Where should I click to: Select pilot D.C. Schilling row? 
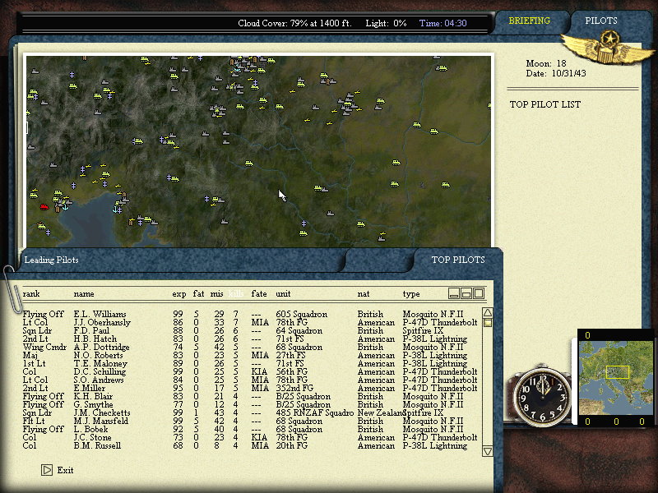pyautogui.click(x=250, y=372)
